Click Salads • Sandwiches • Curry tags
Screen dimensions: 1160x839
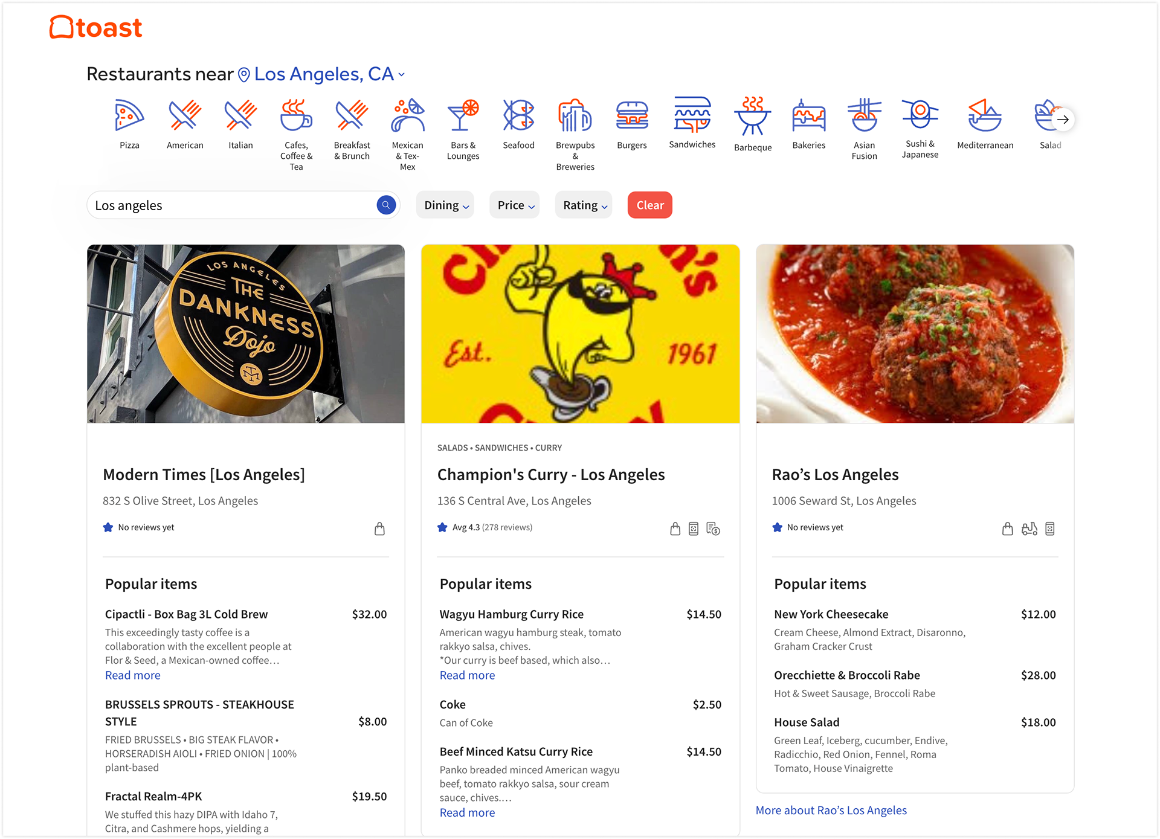tap(500, 448)
